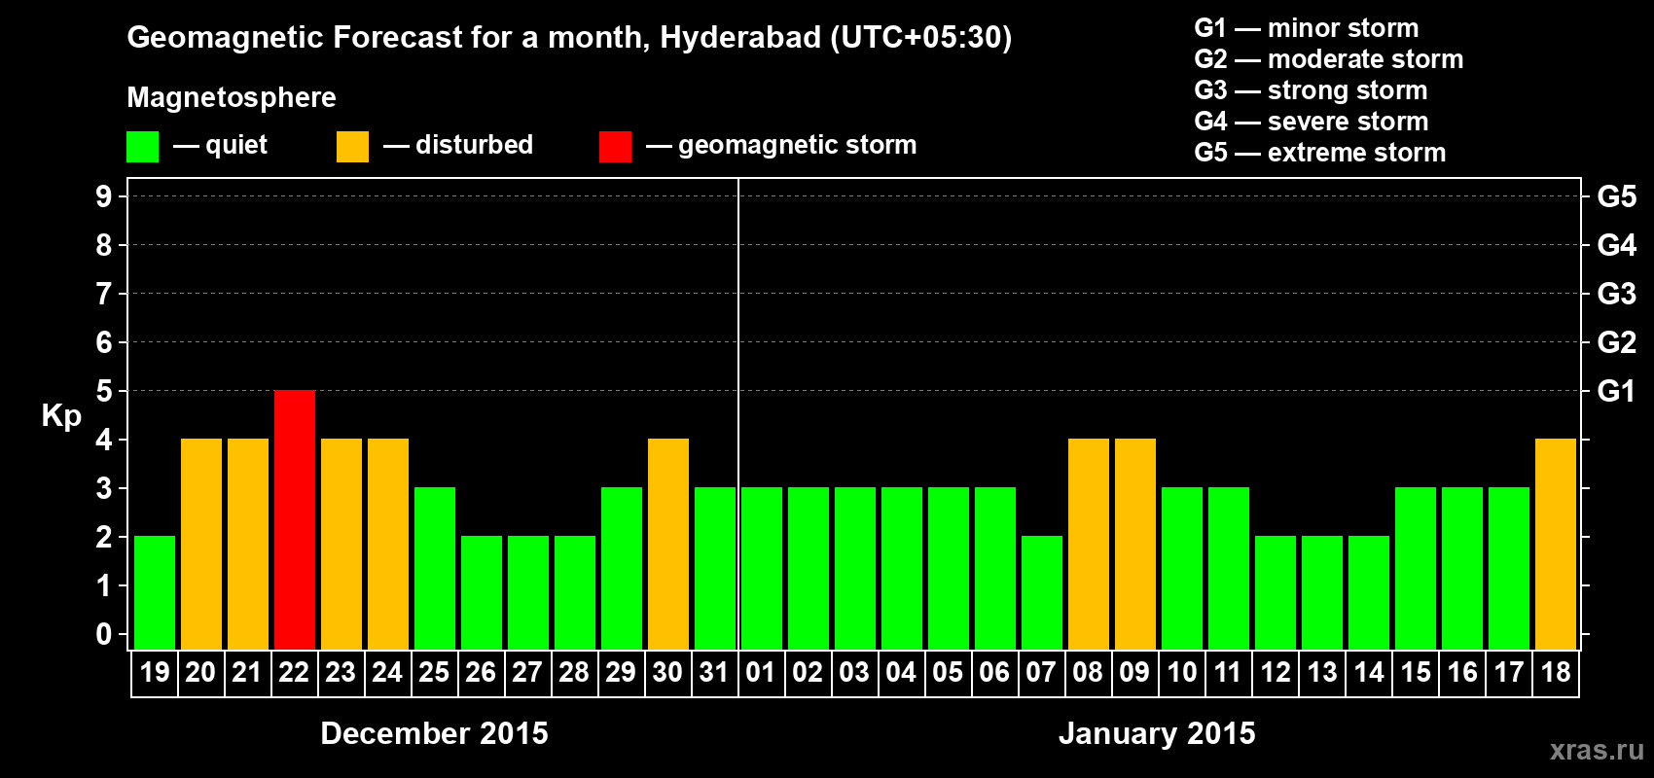Click the green bar for January 12
Image resolution: width=1654 pixels, height=778 pixels.
click(x=1276, y=592)
